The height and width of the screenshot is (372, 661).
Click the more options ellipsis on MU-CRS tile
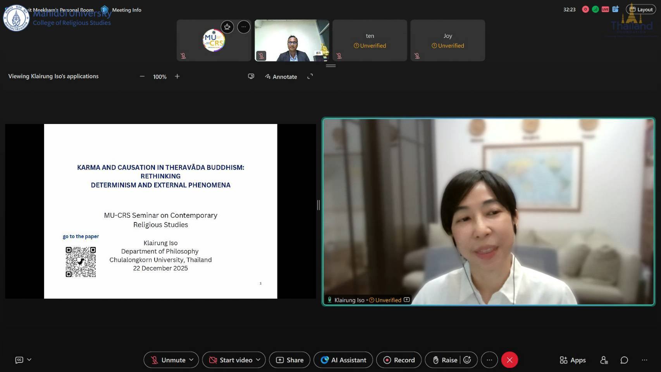pyautogui.click(x=244, y=27)
